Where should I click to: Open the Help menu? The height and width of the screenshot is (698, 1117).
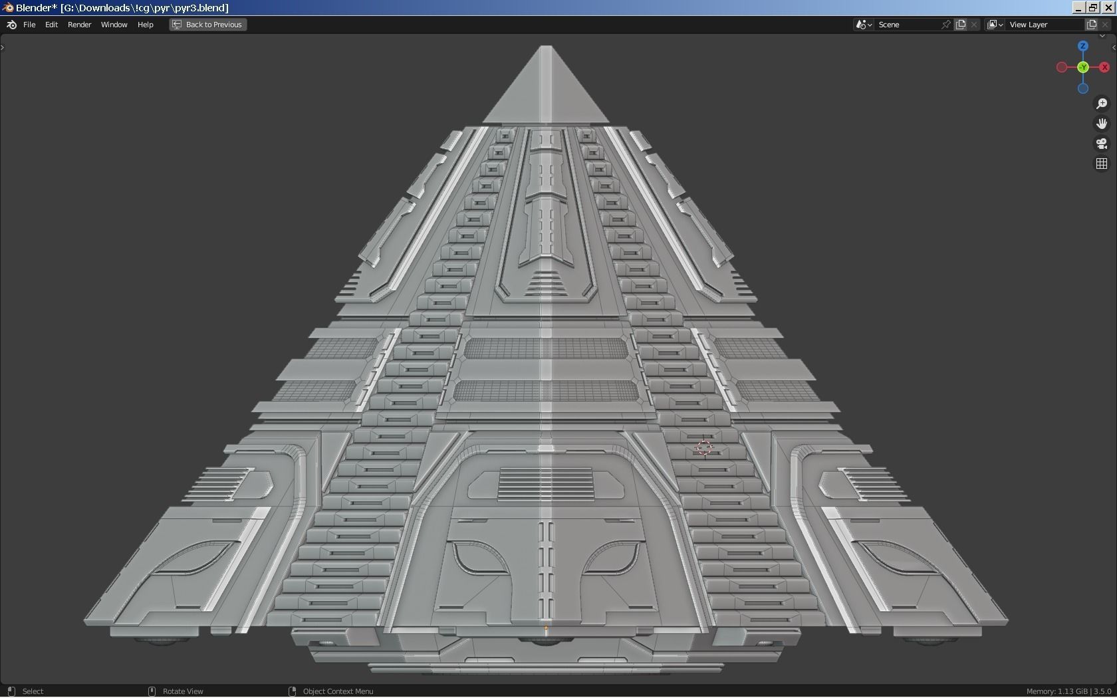(145, 25)
